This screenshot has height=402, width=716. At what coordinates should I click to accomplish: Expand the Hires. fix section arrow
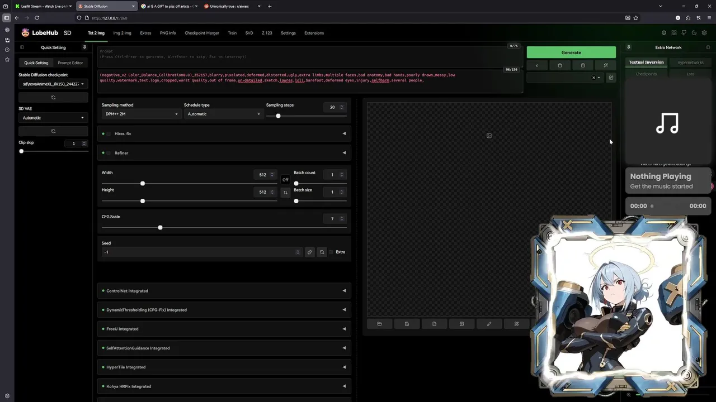[x=344, y=133]
